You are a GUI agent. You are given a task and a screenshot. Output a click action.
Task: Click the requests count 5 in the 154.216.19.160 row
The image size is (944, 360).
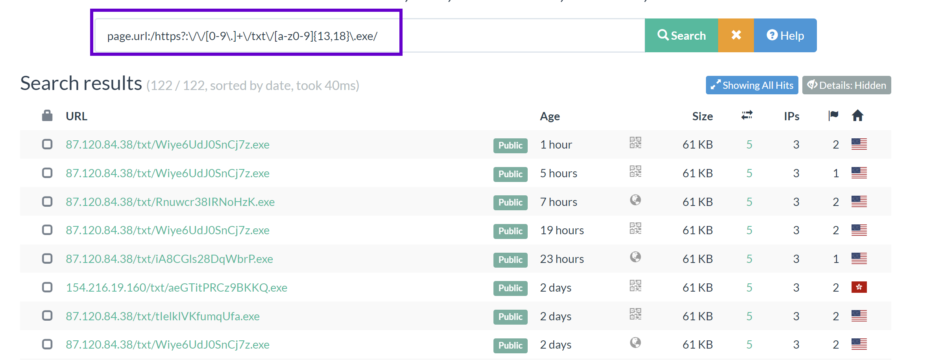[749, 288]
